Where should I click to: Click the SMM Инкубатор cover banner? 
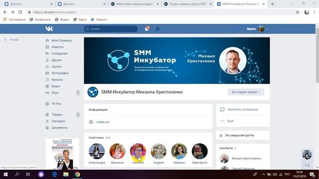(177, 61)
